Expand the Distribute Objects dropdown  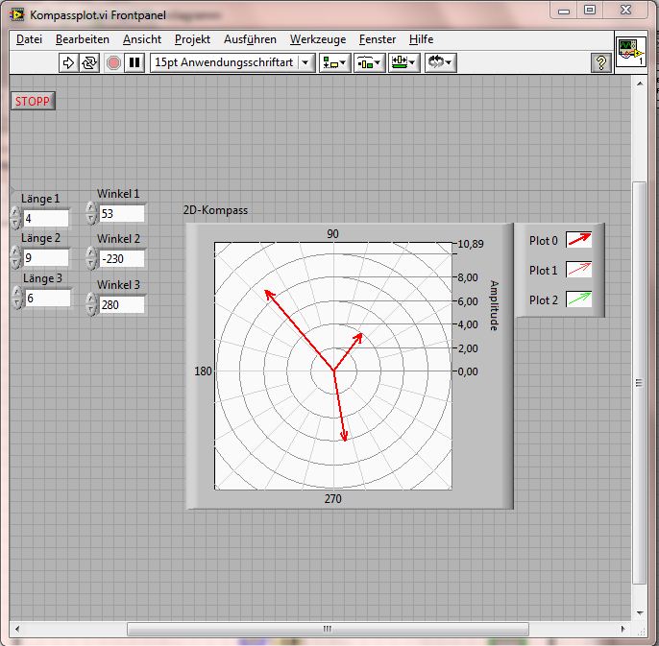[369, 62]
